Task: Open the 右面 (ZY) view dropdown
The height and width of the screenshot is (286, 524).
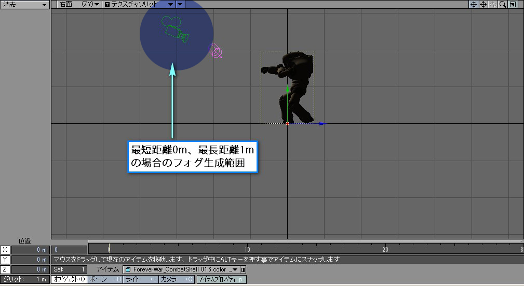Action: [79, 4]
